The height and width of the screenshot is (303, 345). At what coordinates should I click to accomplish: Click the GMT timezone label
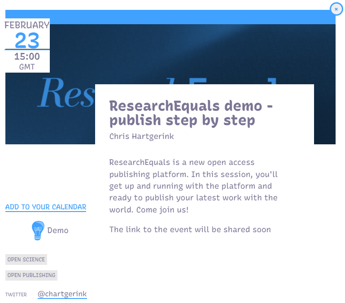tap(27, 67)
